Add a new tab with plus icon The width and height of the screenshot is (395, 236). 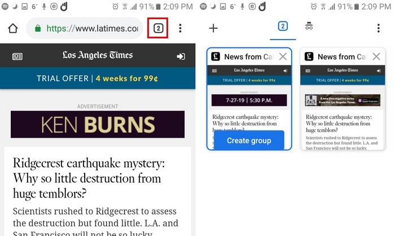(x=213, y=28)
